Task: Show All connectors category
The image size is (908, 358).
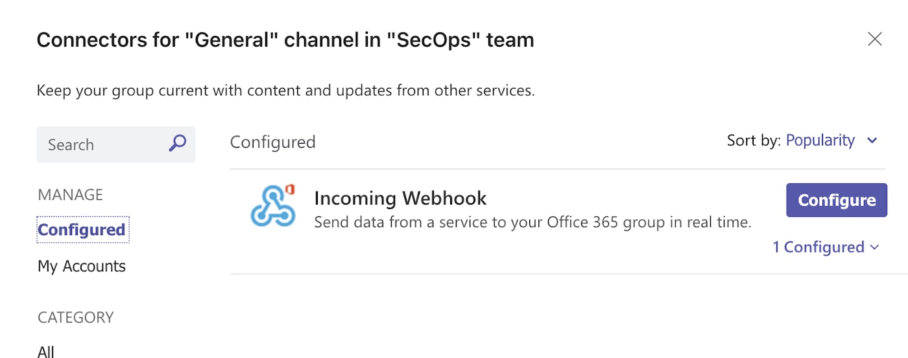Action: point(46,352)
